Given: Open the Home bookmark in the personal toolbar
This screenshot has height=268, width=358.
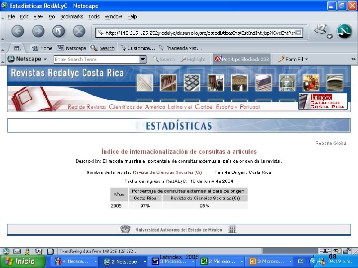Looking at the screenshot, I should pyautogui.click(x=42, y=48).
